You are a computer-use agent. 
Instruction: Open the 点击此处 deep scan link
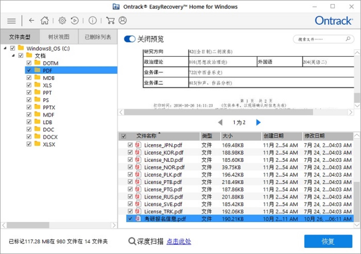(179, 241)
